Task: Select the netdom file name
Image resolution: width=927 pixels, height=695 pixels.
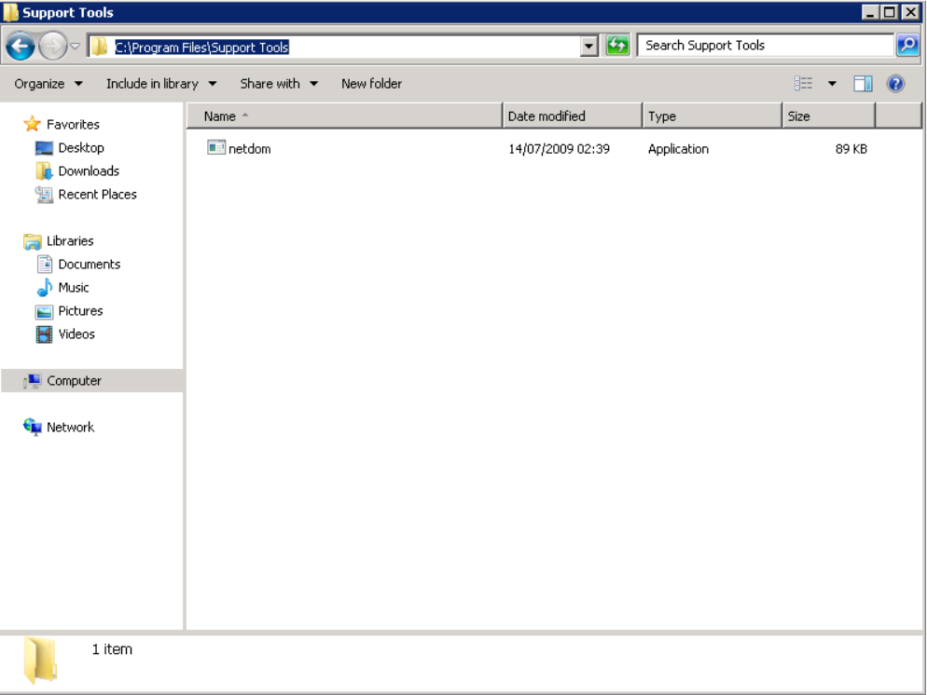Action: click(x=250, y=149)
